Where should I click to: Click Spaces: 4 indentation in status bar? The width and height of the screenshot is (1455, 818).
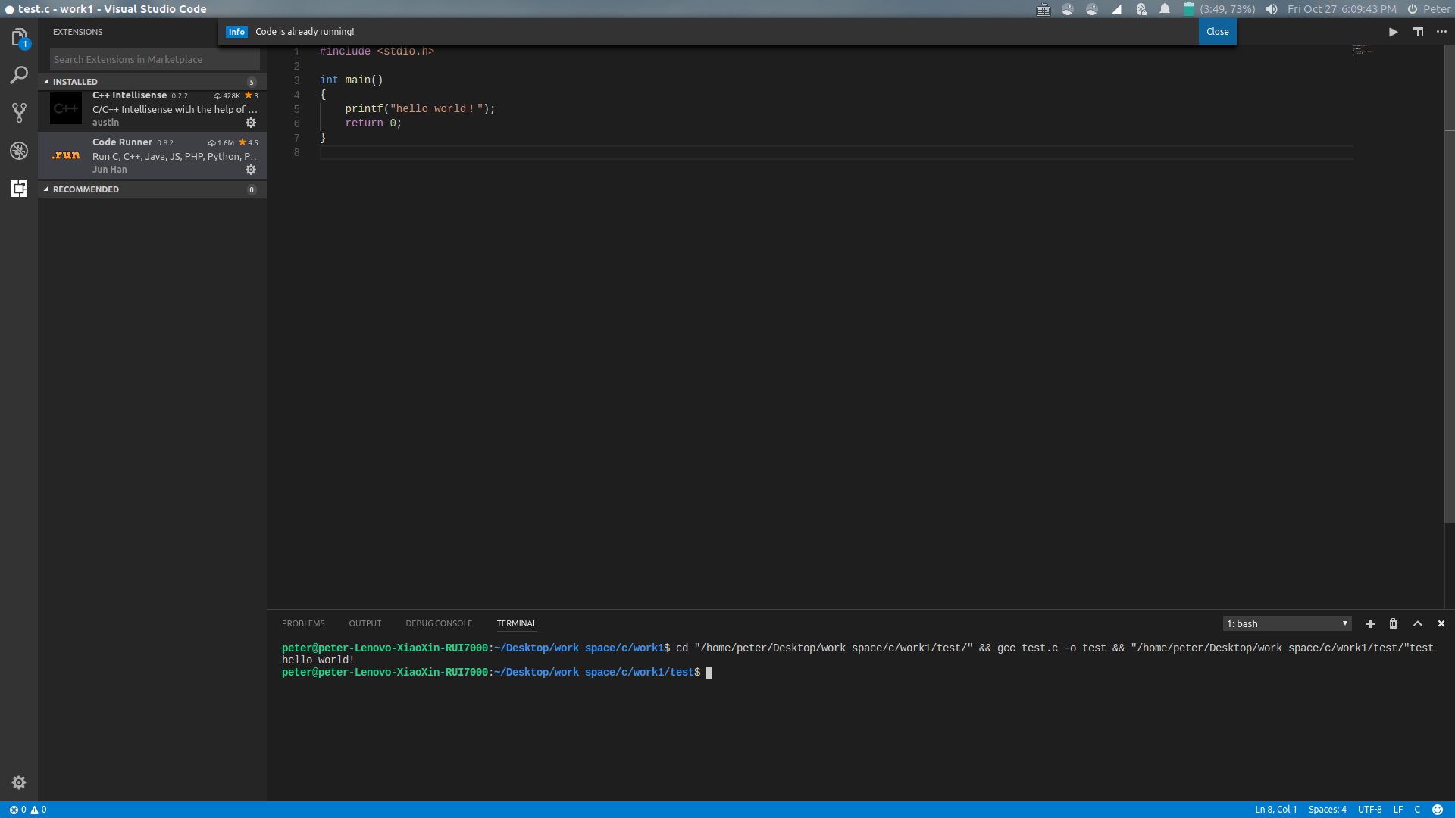coord(1327,810)
